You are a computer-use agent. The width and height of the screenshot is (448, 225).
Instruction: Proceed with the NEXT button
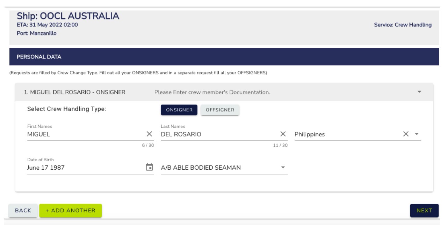(x=424, y=210)
